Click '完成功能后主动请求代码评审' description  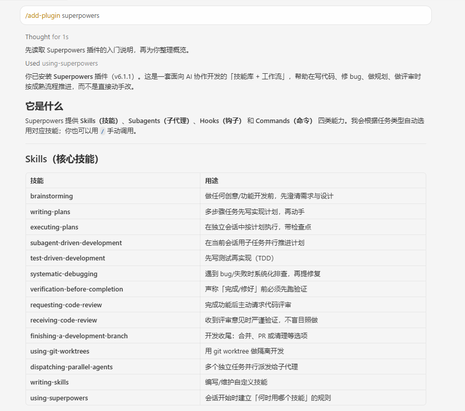[248, 305]
